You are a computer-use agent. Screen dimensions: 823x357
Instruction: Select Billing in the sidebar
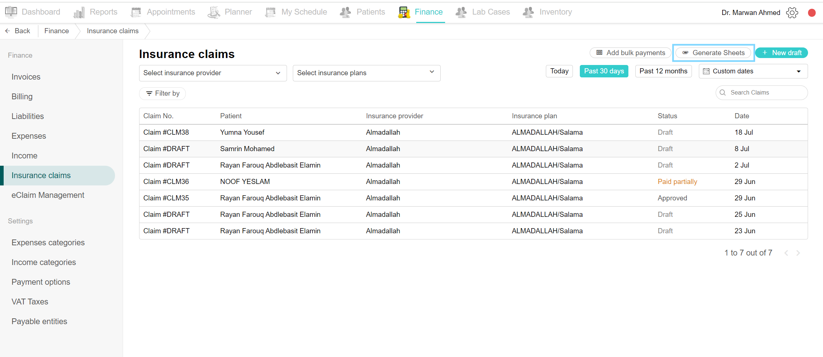click(22, 97)
